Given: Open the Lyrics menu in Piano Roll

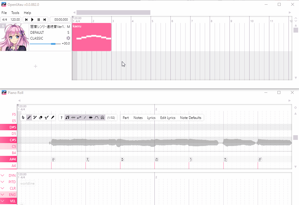Looking at the screenshot, I should (151, 118).
